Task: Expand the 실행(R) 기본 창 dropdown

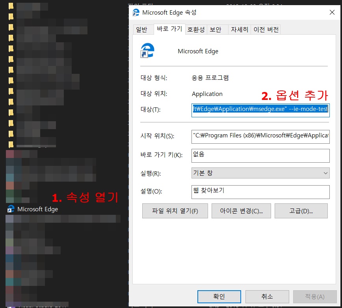Action: click(x=260, y=173)
